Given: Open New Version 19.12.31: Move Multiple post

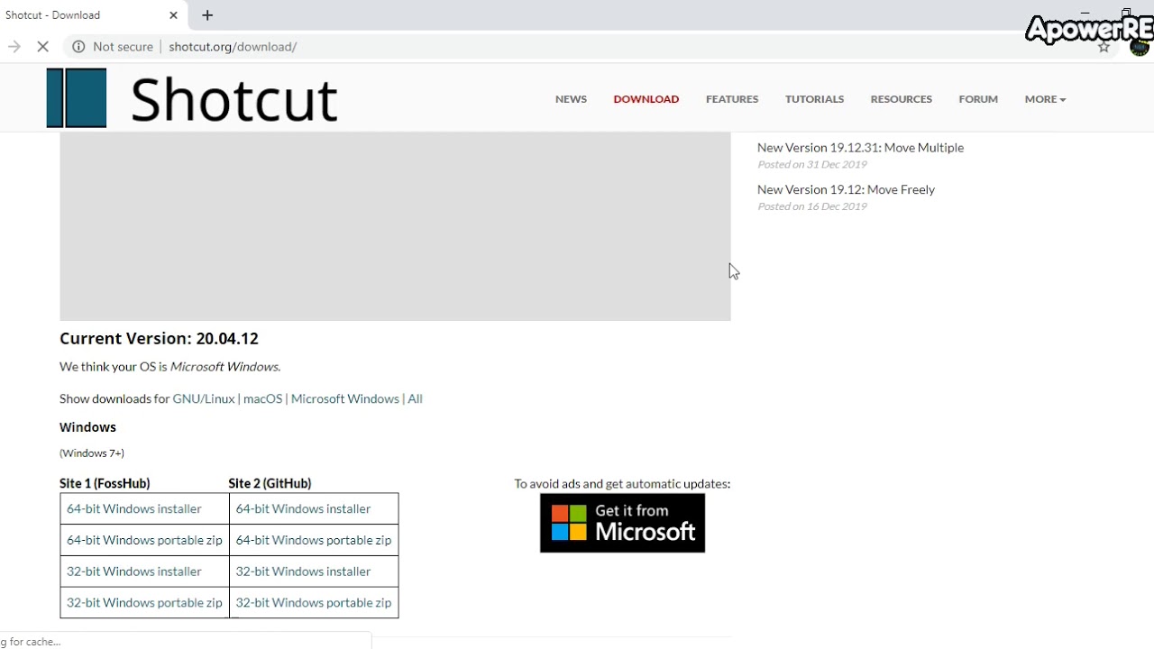Looking at the screenshot, I should coord(860,148).
